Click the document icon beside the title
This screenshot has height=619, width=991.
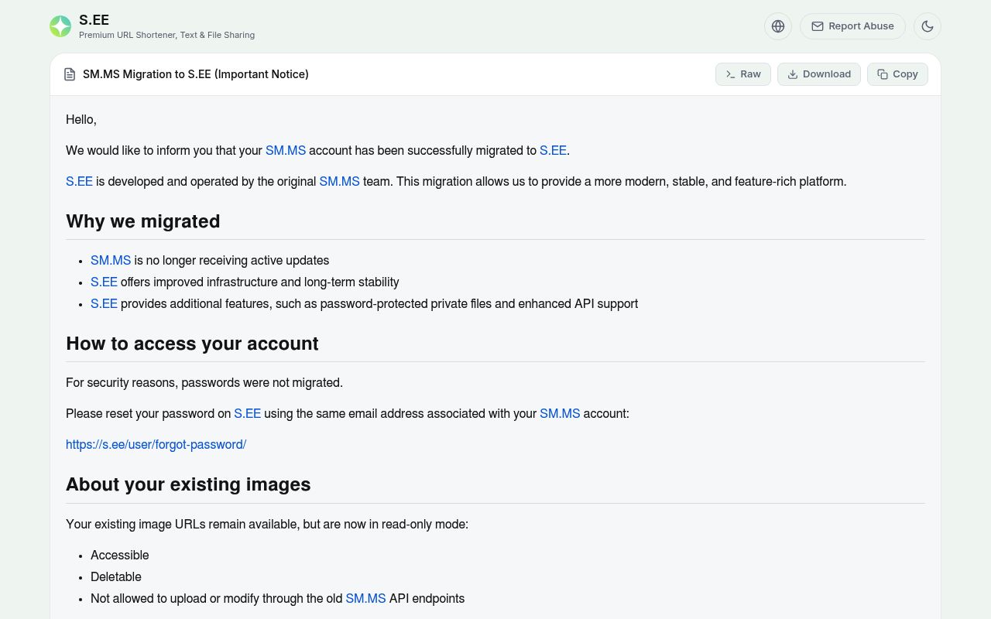coord(70,74)
